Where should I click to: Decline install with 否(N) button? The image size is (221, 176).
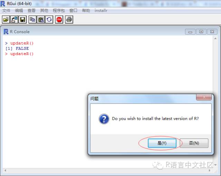point(194,143)
